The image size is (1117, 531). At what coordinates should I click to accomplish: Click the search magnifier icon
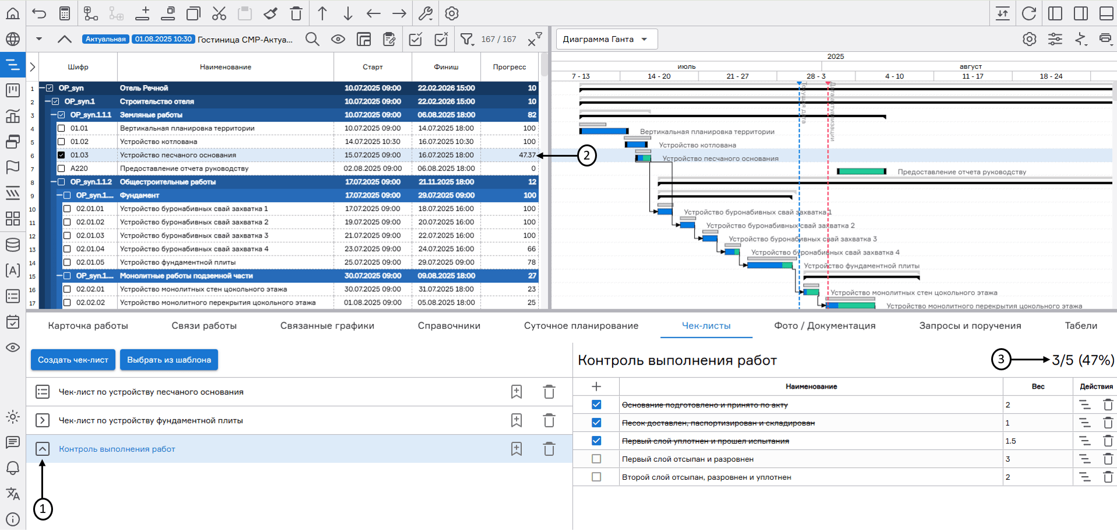click(312, 39)
